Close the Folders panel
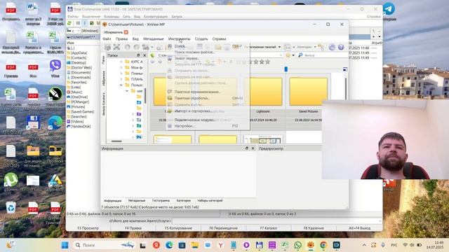Screen dimensions: 449x252 [145, 55]
